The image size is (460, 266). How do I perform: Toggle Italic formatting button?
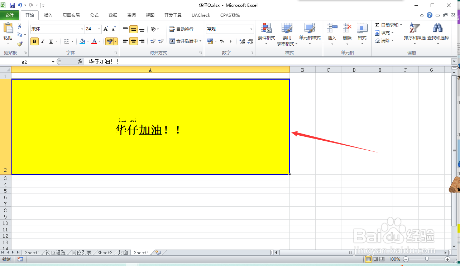point(43,41)
